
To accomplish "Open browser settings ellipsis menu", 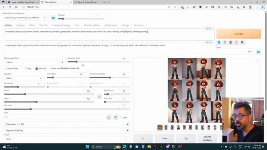I will (x=257, y=7).
